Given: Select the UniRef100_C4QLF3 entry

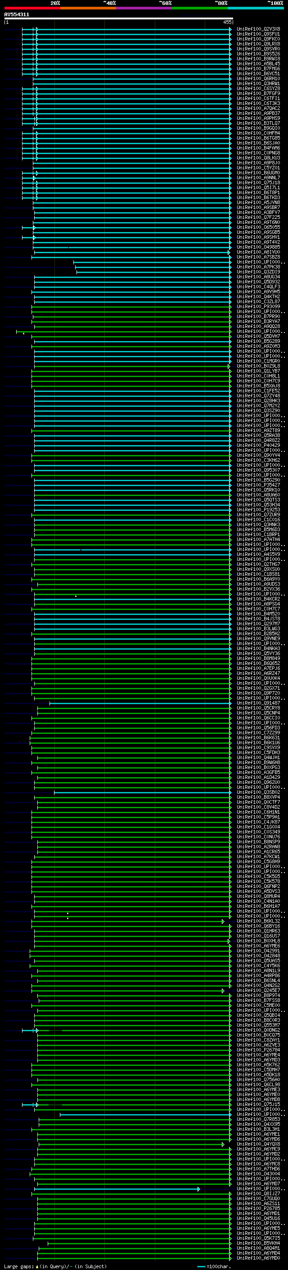Looking at the screenshot, I should point(258,287).
